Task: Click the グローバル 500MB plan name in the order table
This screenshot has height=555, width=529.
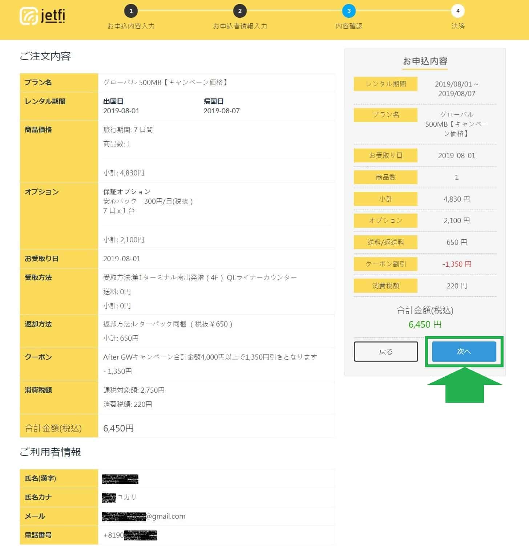Action: tap(166, 82)
